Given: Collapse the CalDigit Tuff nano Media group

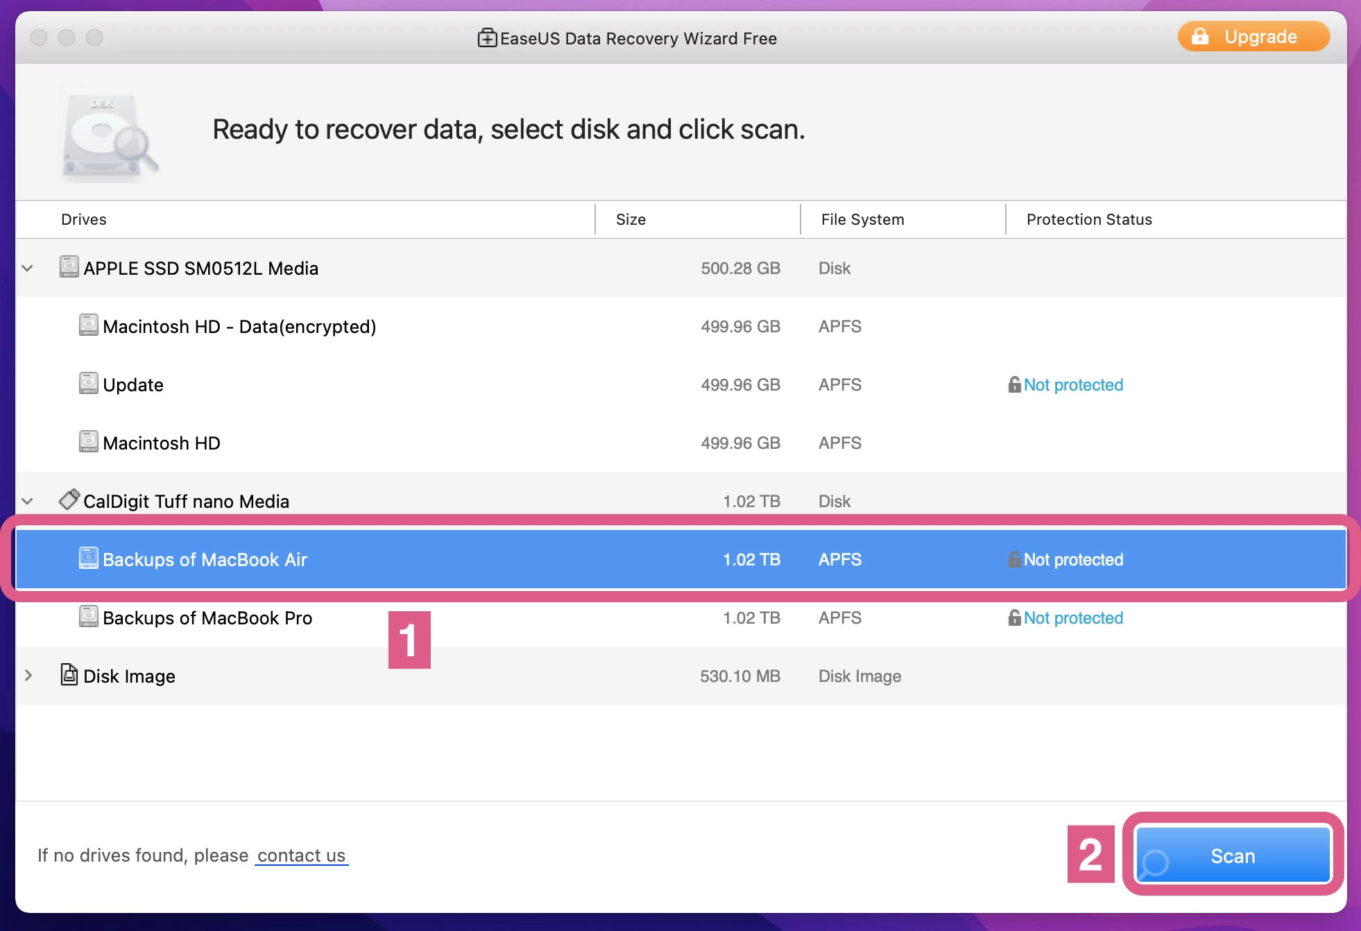Looking at the screenshot, I should [28, 501].
